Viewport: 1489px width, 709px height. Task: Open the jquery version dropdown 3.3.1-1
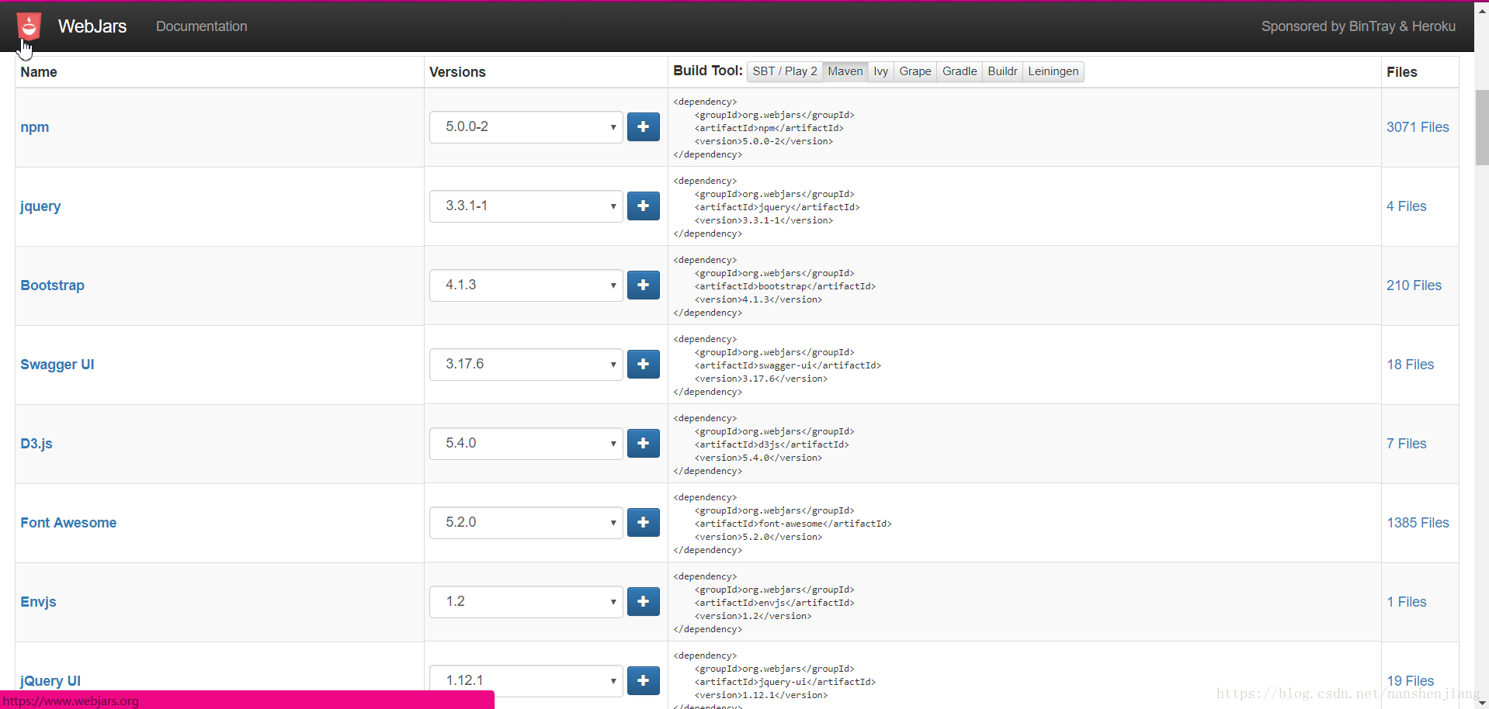coord(526,206)
